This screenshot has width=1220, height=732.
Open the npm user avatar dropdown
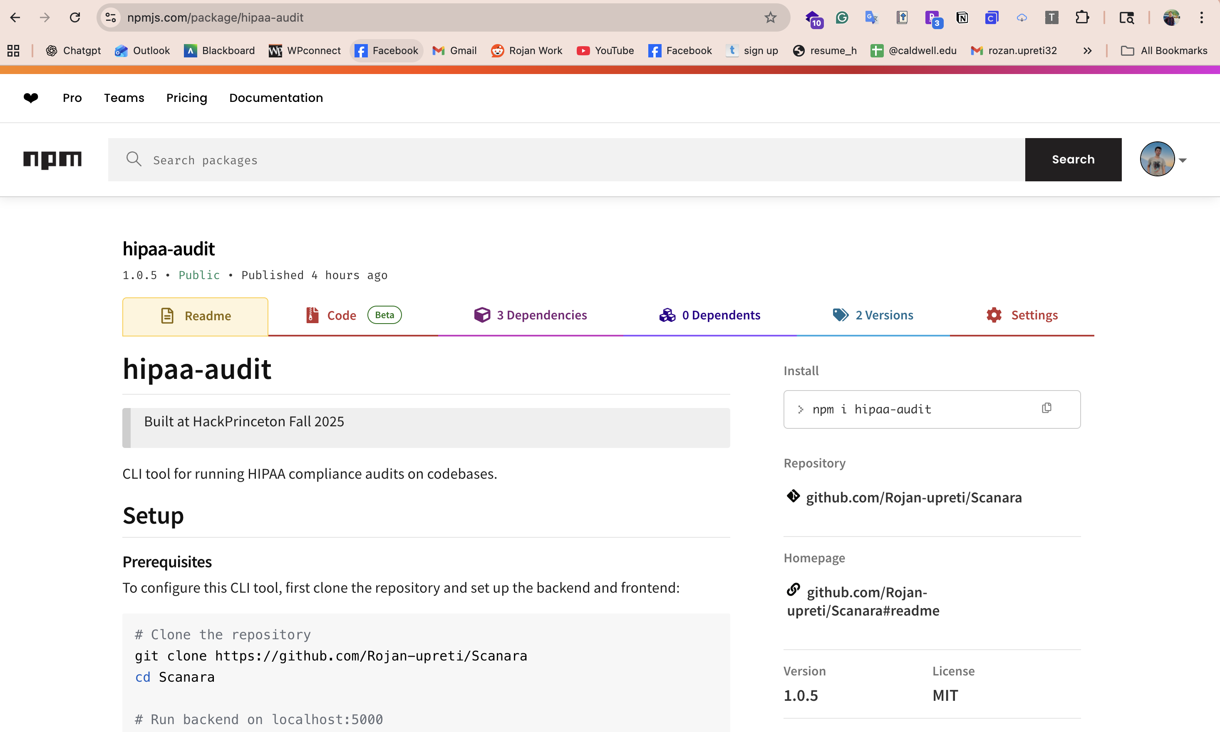[x=1163, y=159]
